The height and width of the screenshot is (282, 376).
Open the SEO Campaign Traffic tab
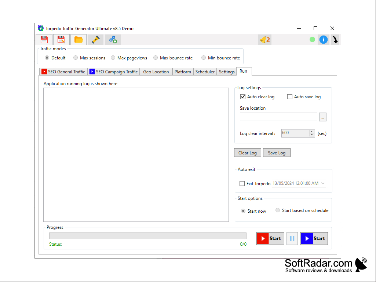(x=114, y=72)
